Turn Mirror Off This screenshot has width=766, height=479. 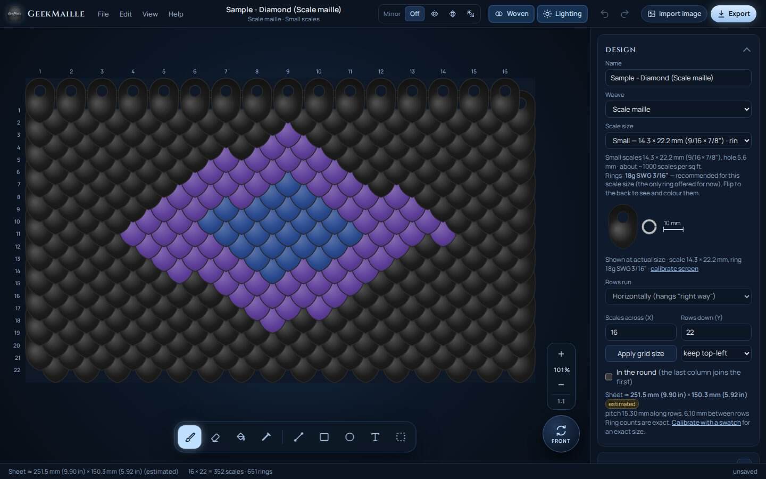tap(414, 14)
